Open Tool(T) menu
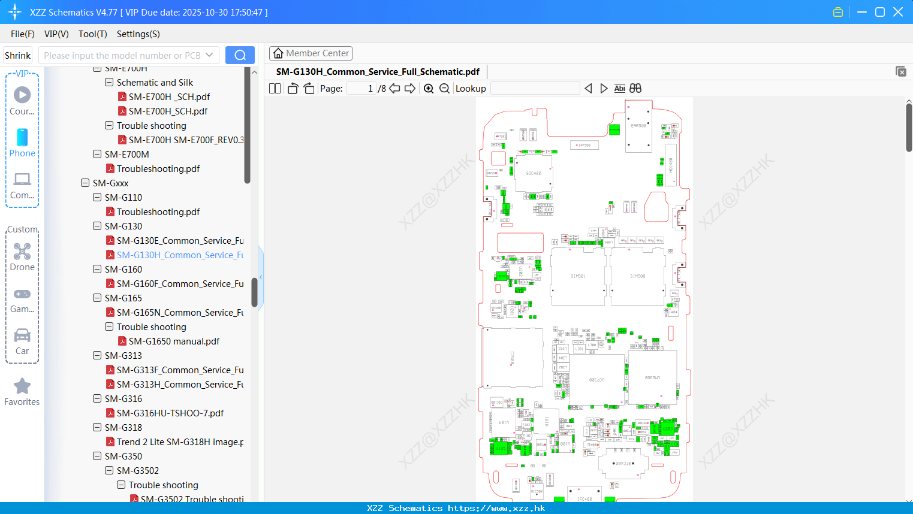The width and height of the screenshot is (913, 514). [x=93, y=34]
